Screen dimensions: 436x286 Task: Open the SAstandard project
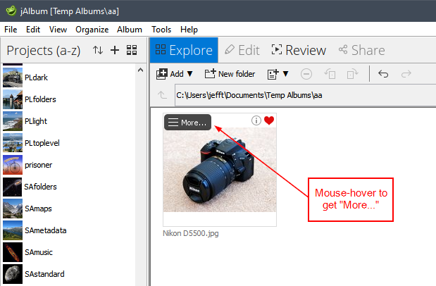[x=44, y=274]
